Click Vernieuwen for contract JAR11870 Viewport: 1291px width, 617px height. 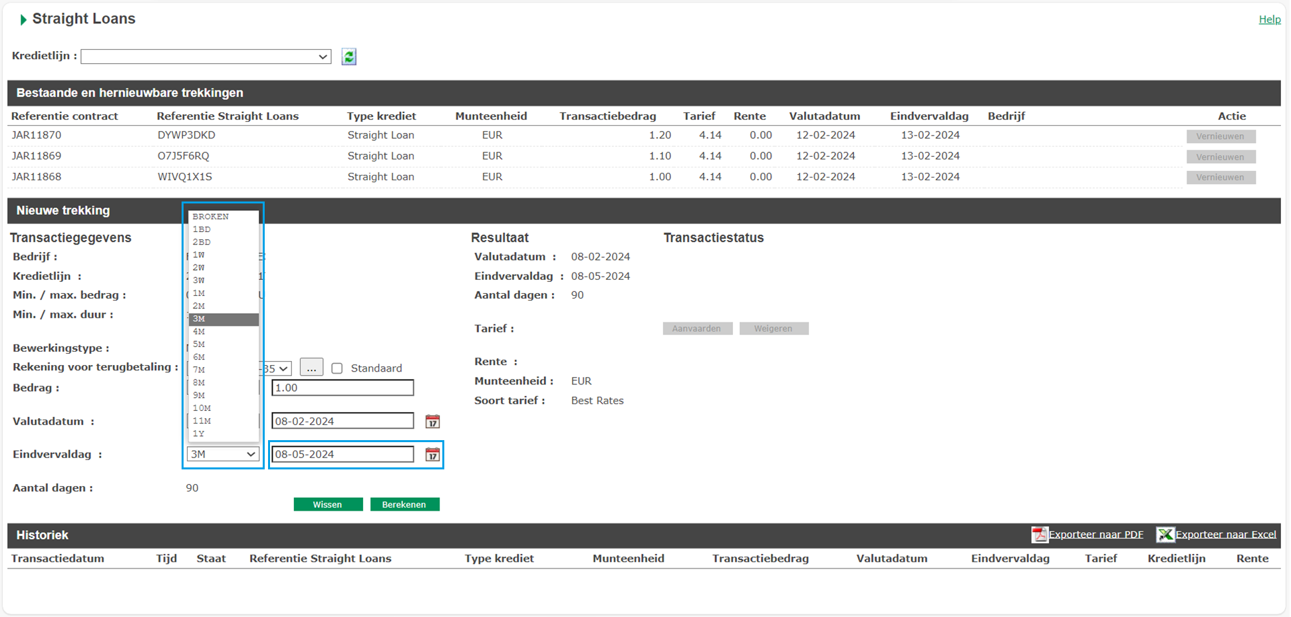[x=1220, y=136]
